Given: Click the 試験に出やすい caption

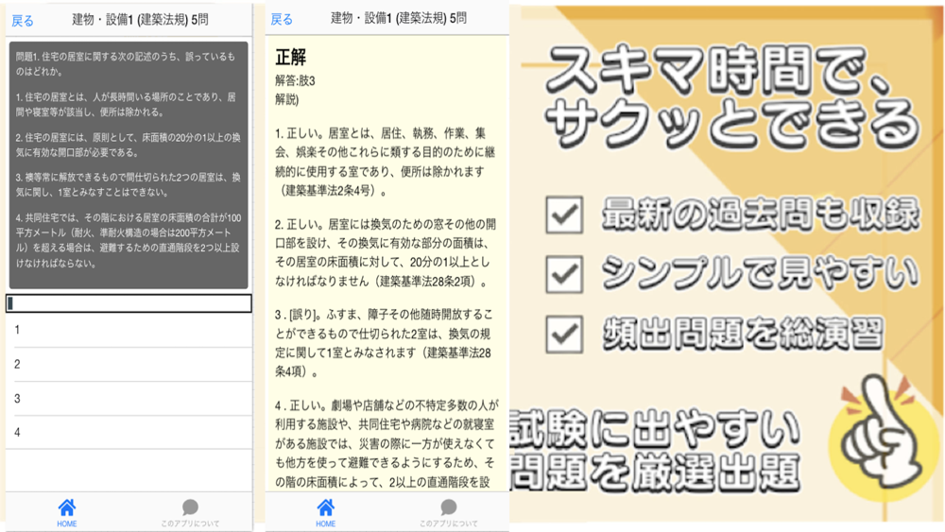Looking at the screenshot, I should (x=656, y=430).
